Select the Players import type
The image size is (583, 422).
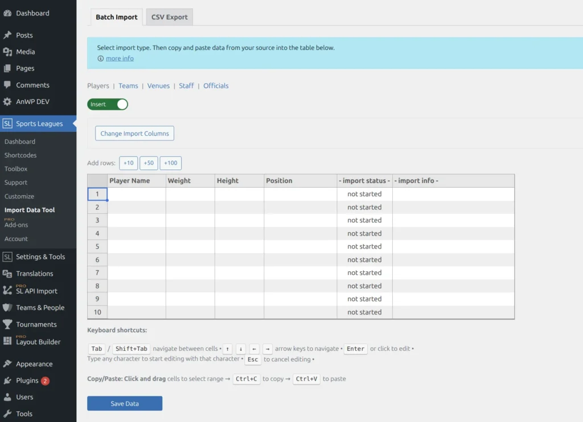point(98,86)
